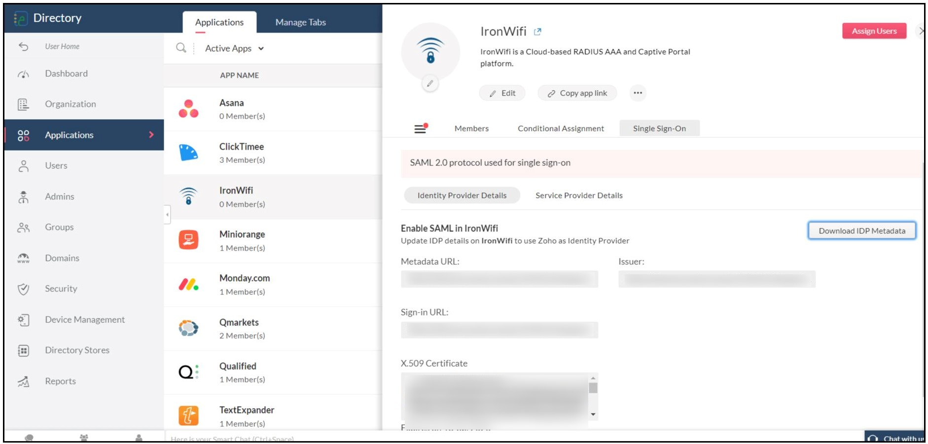Select the TextExpander app icon
Image resolution: width=928 pixels, height=444 pixels.
188,415
